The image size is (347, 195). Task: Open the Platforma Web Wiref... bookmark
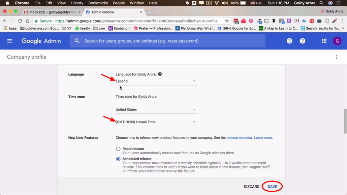195,28
